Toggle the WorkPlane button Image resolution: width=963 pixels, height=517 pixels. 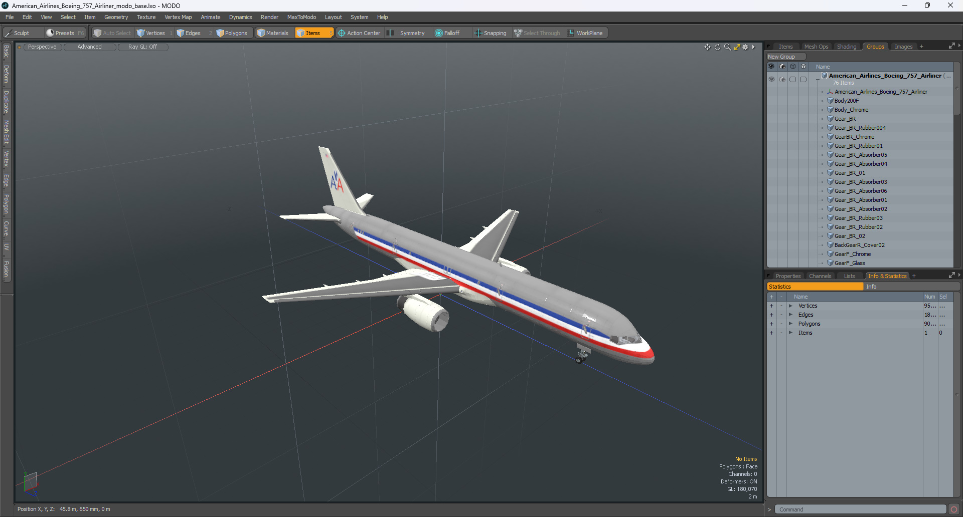click(586, 33)
